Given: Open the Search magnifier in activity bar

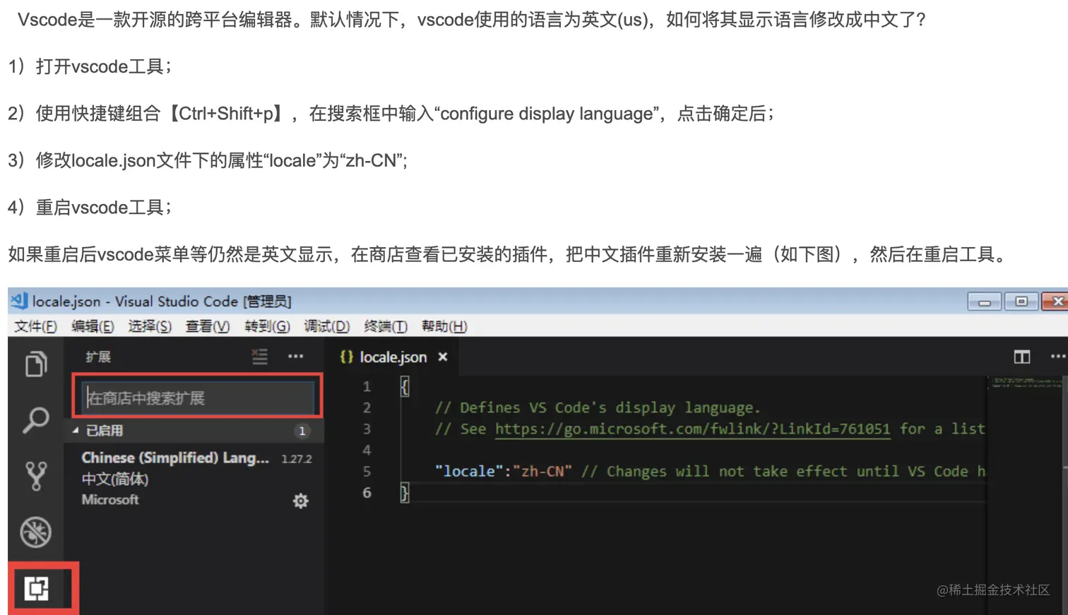Looking at the screenshot, I should click(x=36, y=420).
